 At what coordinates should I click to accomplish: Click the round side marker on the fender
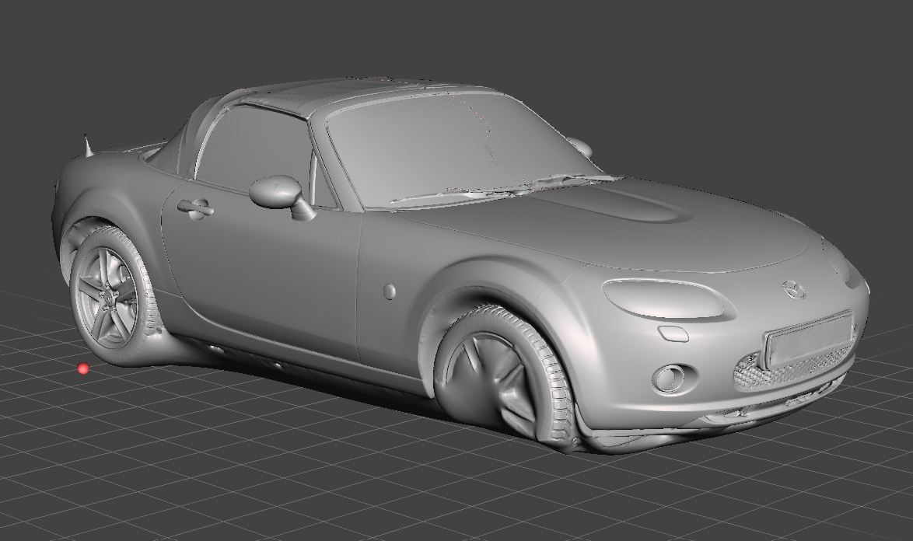(390, 291)
